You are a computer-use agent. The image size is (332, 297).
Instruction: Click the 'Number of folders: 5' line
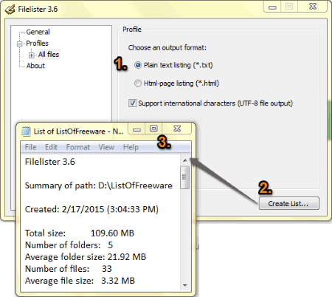coord(69,245)
